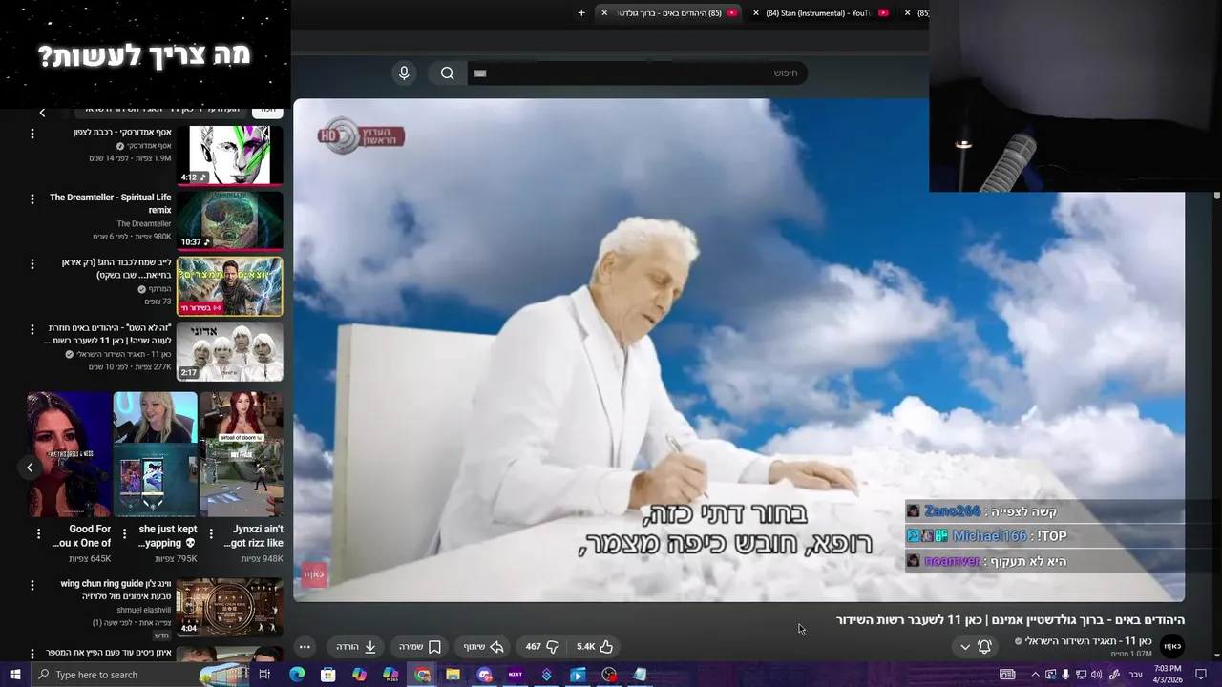
Task: Open new browser tab with plus
Action: (x=581, y=12)
